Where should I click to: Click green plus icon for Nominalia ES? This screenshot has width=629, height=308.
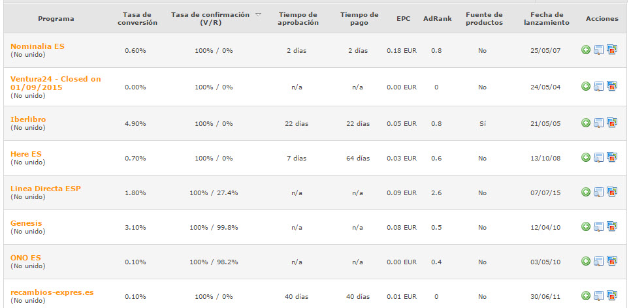[x=586, y=50]
